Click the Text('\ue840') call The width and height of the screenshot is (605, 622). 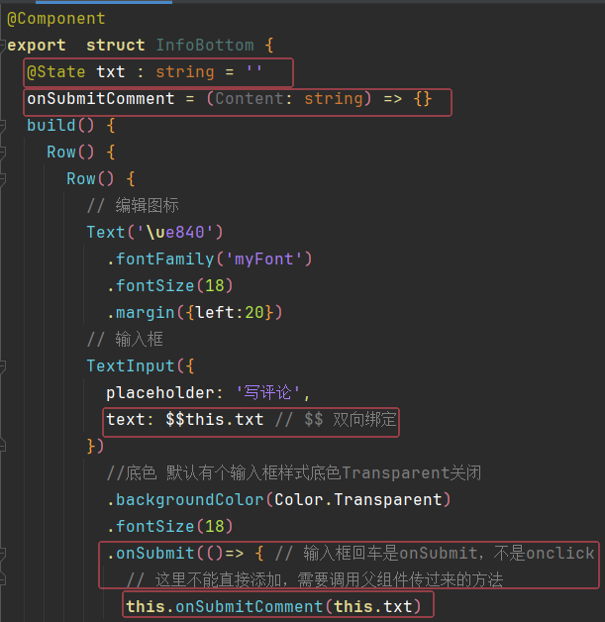(x=155, y=233)
